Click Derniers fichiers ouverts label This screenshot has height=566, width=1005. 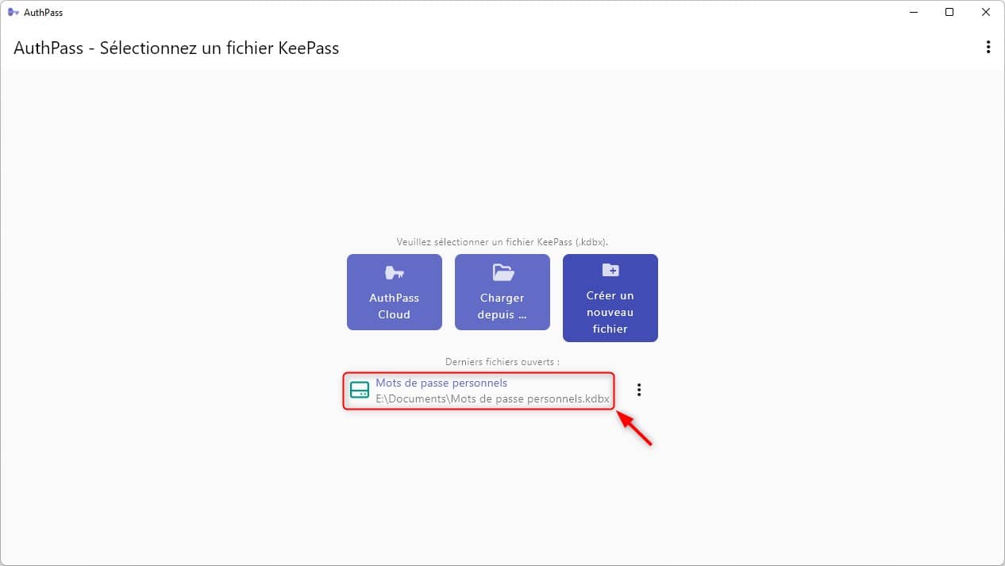tap(502, 361)
